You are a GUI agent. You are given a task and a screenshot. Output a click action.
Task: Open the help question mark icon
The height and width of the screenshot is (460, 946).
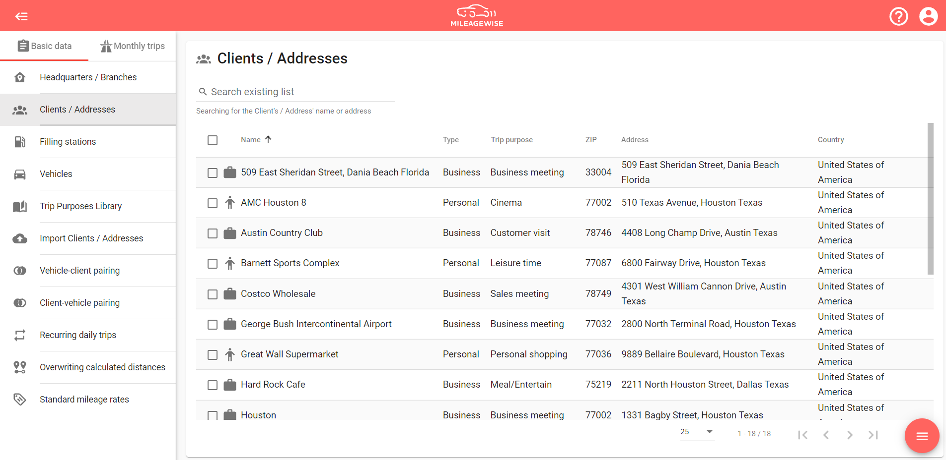click(898, 16)
